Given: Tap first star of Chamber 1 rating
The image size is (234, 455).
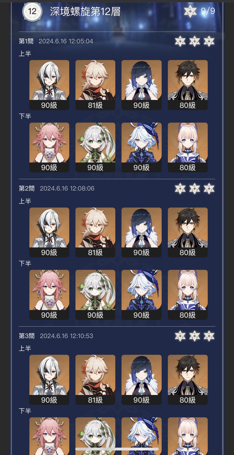Looking at the screenshot, I should 180,41.
